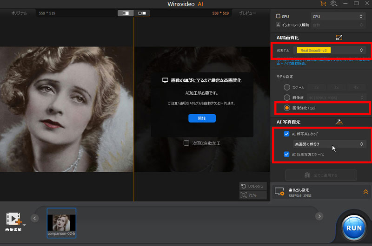Enable the 次回は自動加工 checkbox
Viewport: 372px width, 246px height.
point(186,143)
